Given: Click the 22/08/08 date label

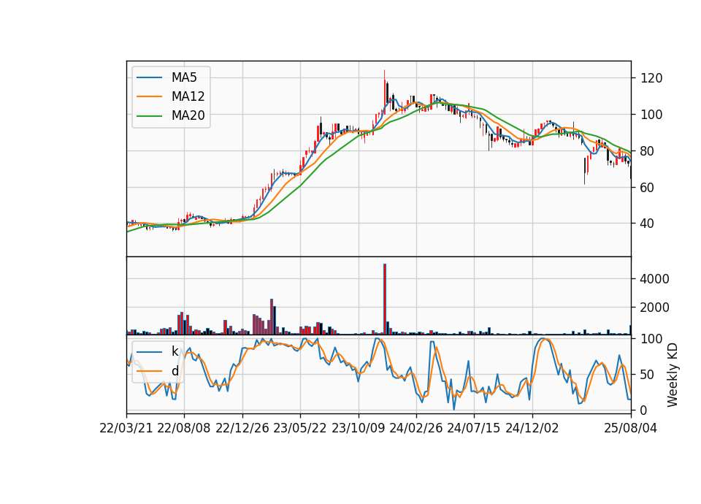Looking at the screenshot, I should 184,428.
